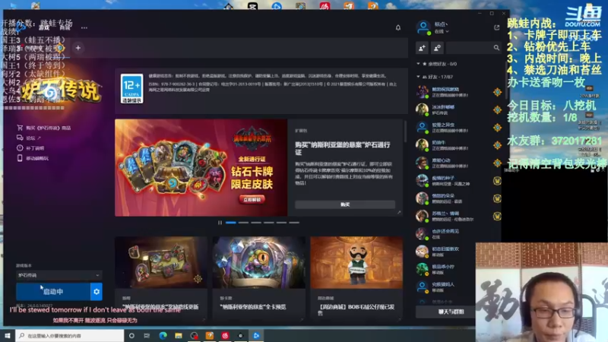Launch Microsoft Edge from the taskbar
Image resolution: width=608 pixels, height=342 pixels.
[163, 335]
